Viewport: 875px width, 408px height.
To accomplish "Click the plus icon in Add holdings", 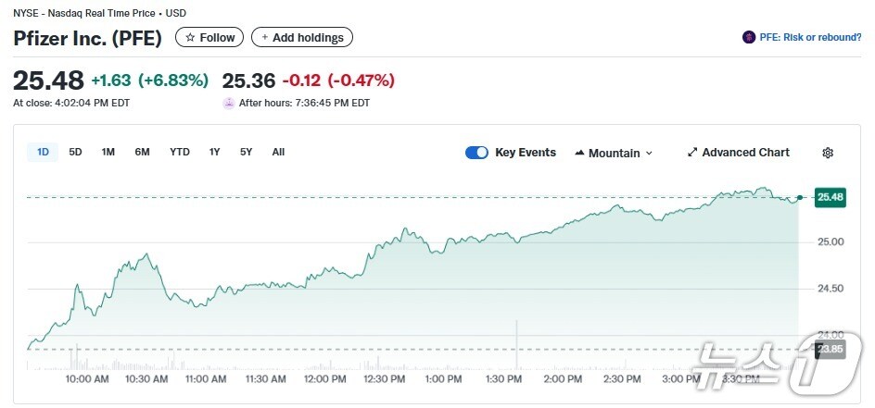I will (x=265, y=38).
